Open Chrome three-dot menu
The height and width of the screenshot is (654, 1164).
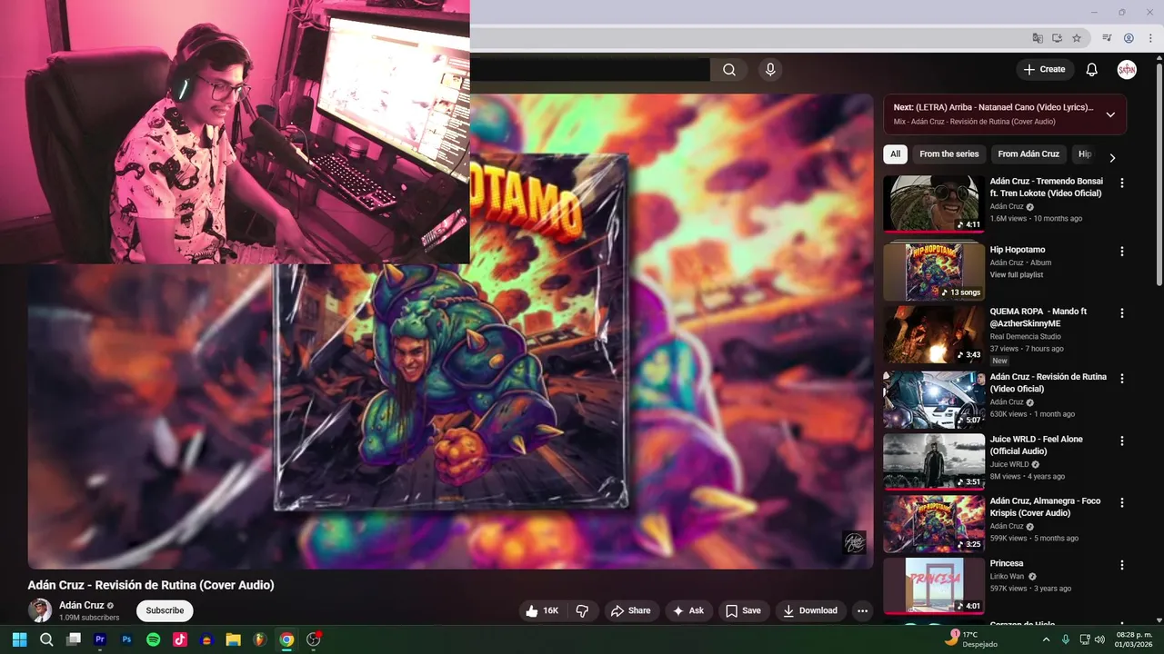(x=1150, y=38)
